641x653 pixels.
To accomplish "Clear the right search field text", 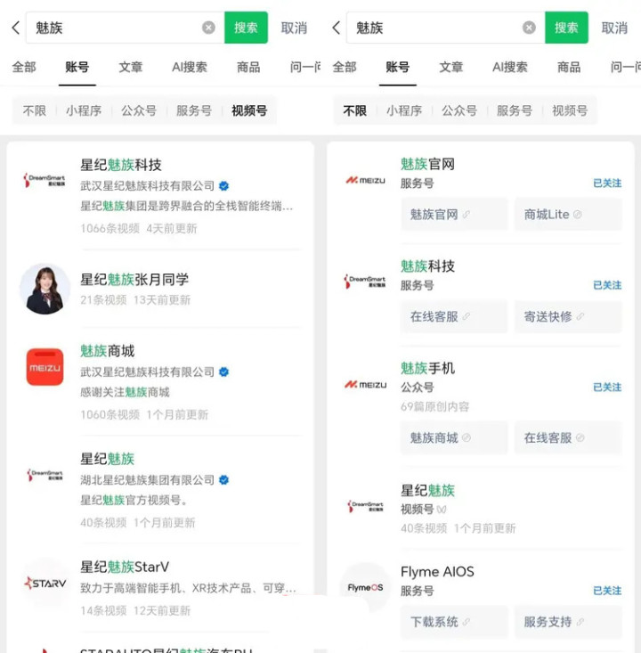I will pos(529,28).
